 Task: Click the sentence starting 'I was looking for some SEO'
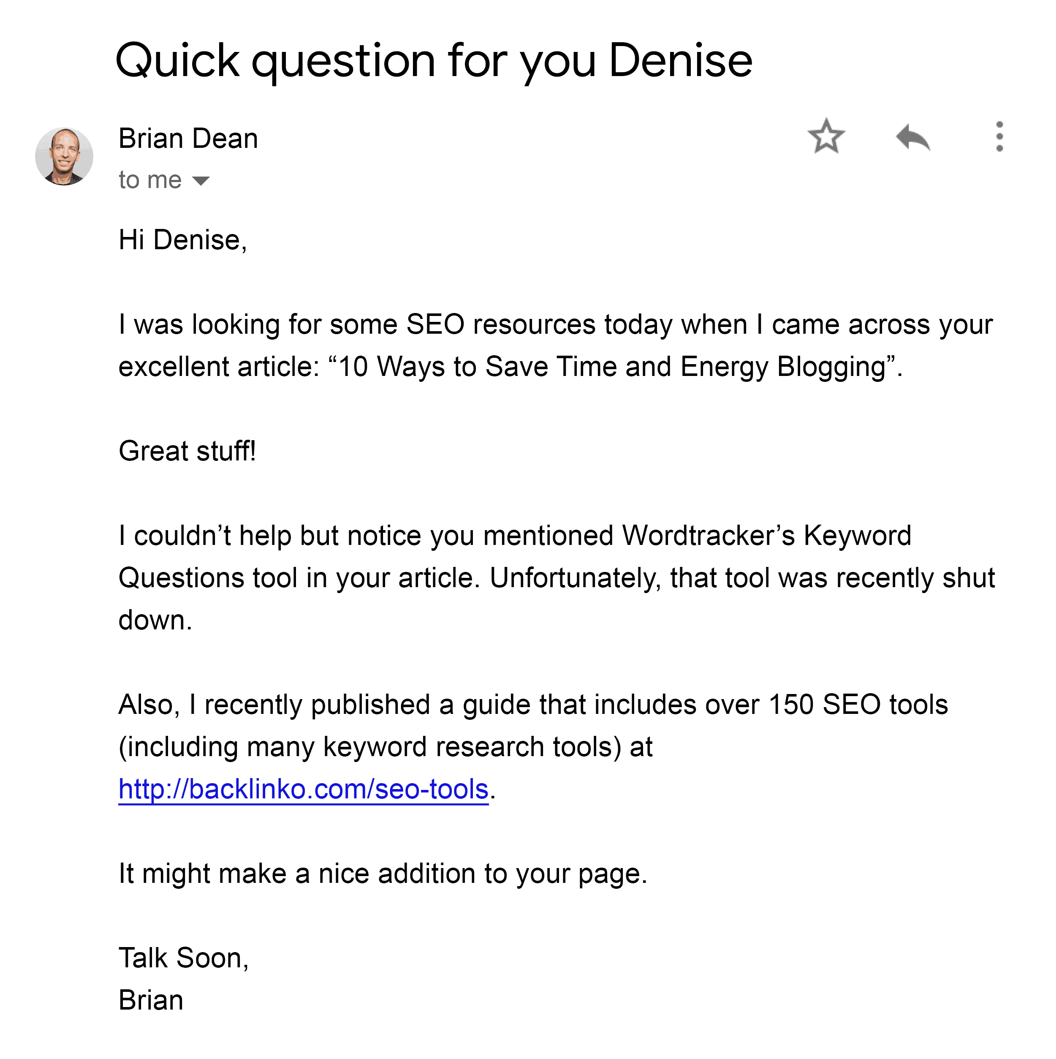[x=555, y=324]
